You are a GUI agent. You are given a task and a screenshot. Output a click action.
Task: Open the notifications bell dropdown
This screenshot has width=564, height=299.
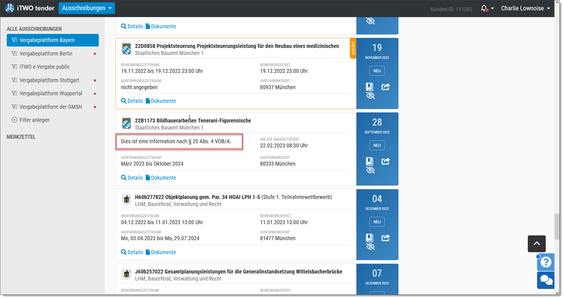pos(487,8)
